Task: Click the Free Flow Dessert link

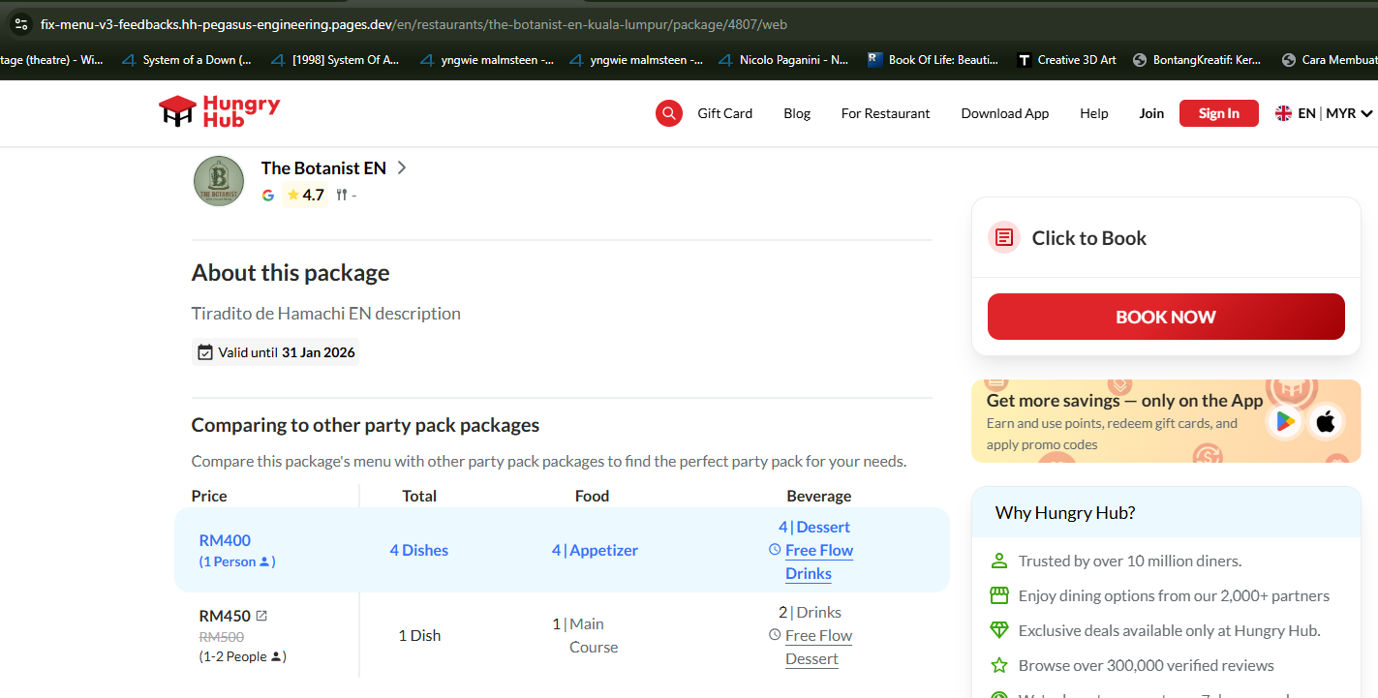Action: pyautogui.click(x=818, y=647)
